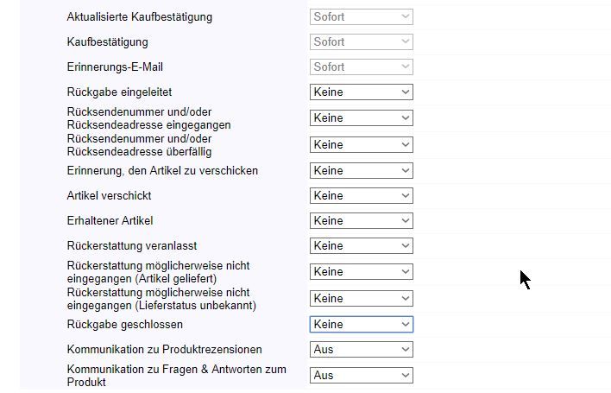Click the Rückgabe geschlossen label

pyautogui.click(x=124, y=325)
